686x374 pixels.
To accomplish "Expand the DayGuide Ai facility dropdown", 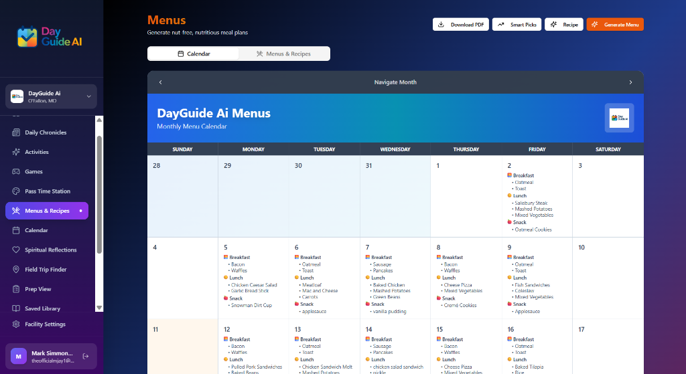I will point(89,96).
